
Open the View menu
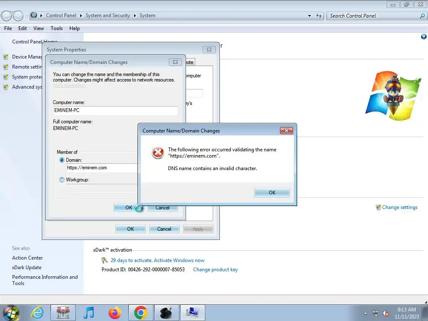(x=38, y=28)
